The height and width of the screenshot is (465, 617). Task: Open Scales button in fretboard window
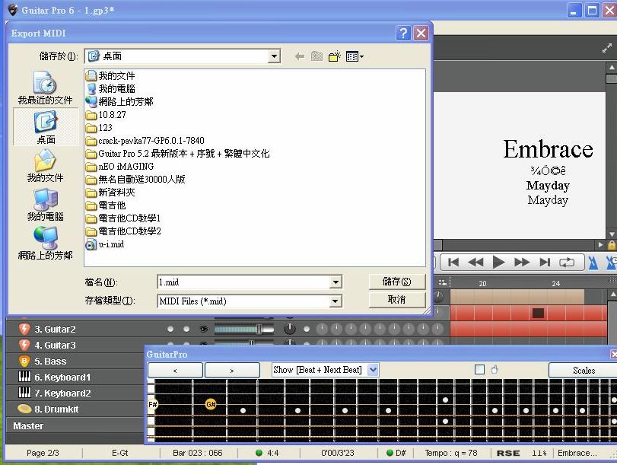tap(584, 370)
